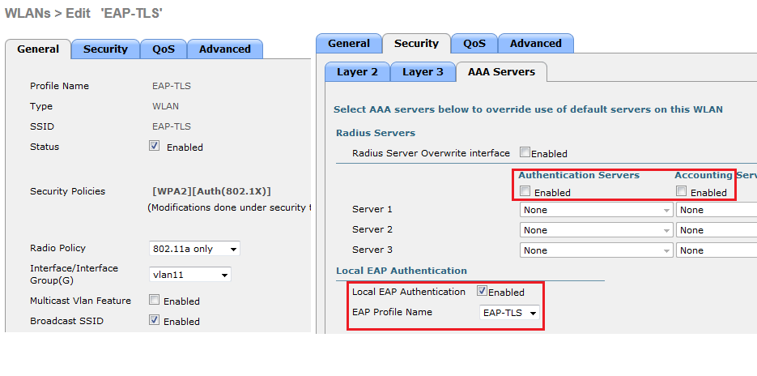
Task: Open the Server 3 authentication server dropdown
Action: [596, 250]
